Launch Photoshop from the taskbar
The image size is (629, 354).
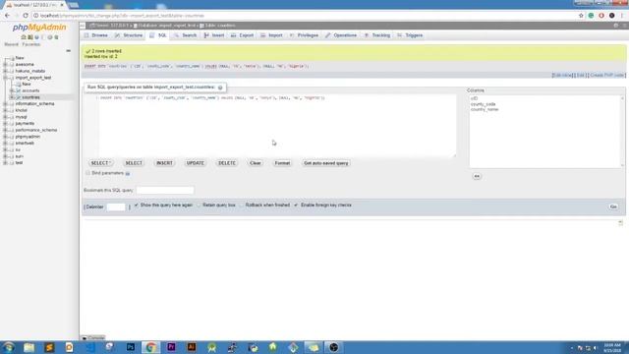[131, 347]
